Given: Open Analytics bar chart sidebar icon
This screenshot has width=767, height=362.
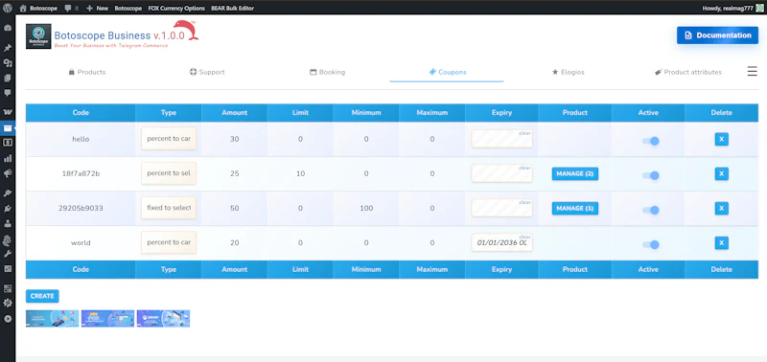Looking at the screenshot, I should pos(8,158).
